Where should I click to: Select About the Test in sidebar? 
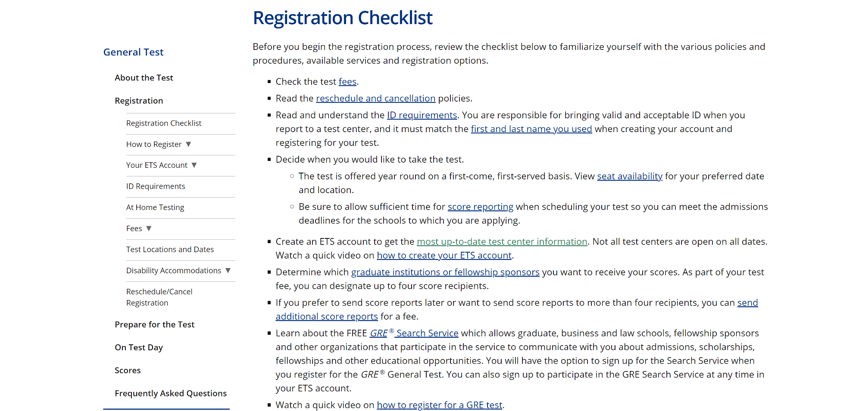(x=144, y=77)
